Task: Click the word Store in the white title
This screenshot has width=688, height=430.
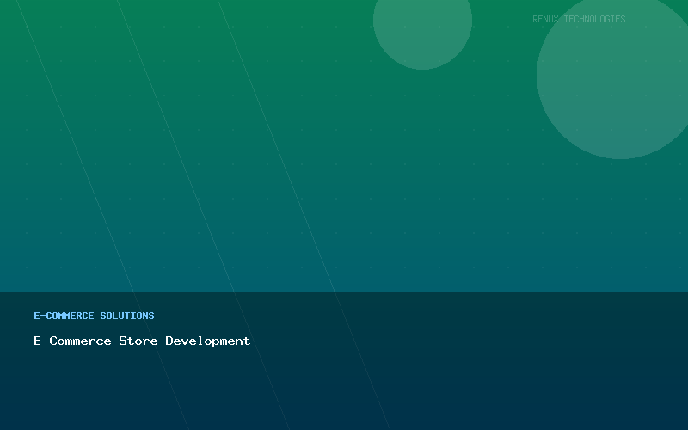Action: point(138,341)
